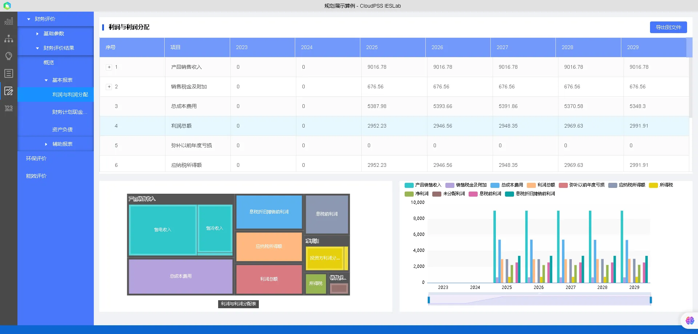This screenshot has height=334, width=698.
Task: Select 利润总额 block in treemap
Action: coord(269,279)
